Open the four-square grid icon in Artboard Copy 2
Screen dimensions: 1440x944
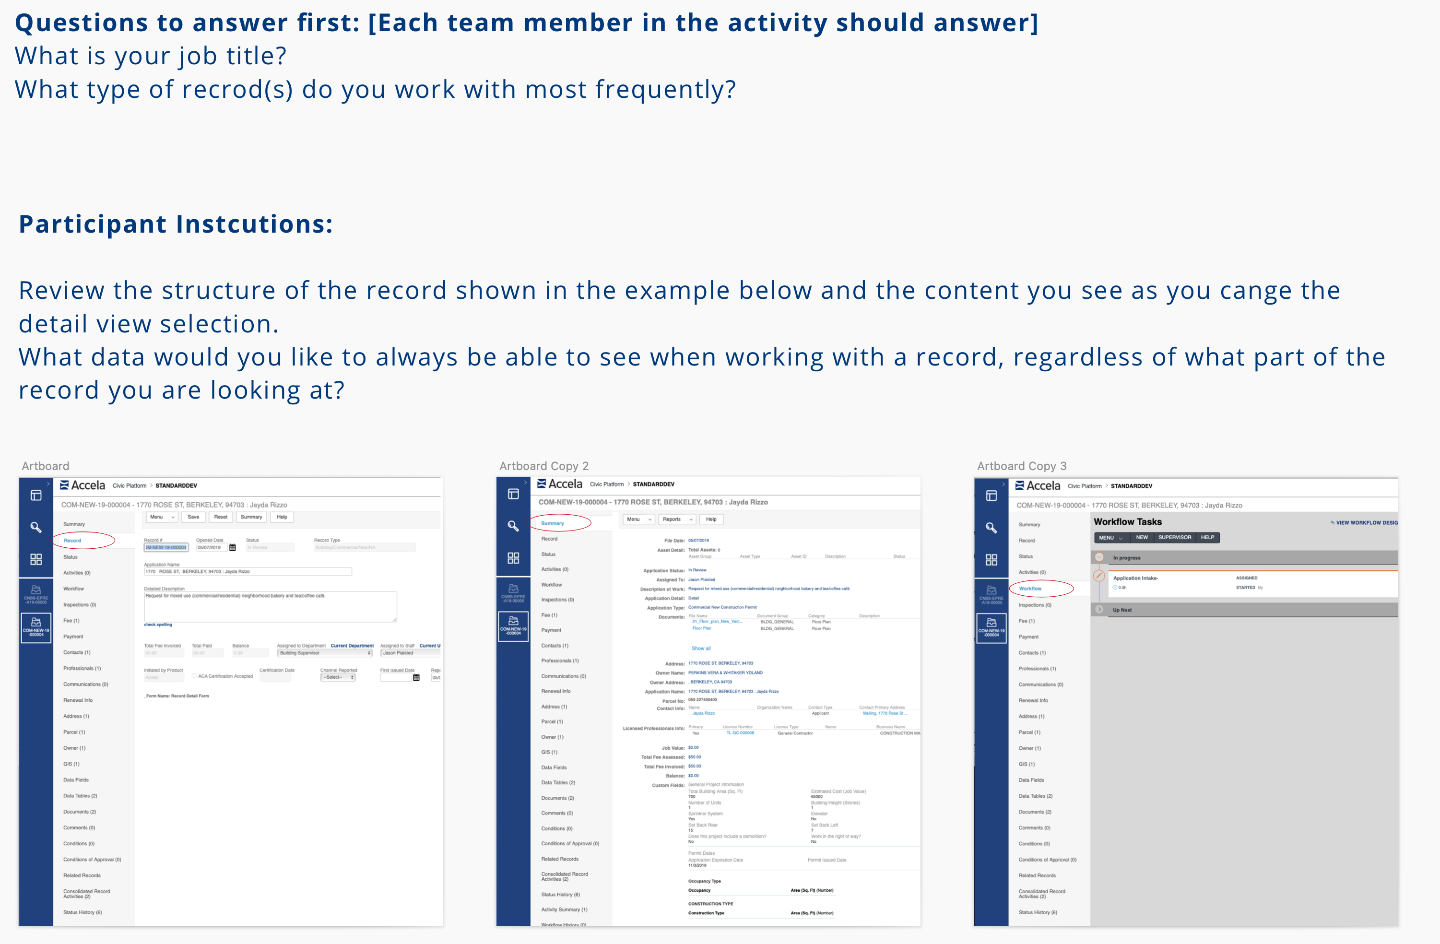(513, 558)
